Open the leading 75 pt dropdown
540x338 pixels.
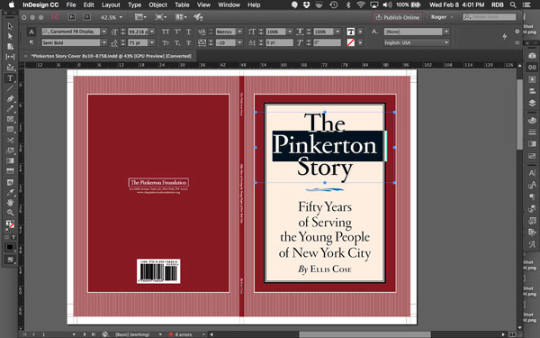coord(152,42)
